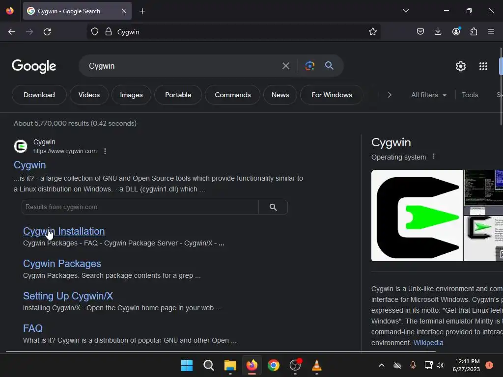Image resolution: width=503 pixels, height=377 pixels.
Task: Open the notification count badge in the taskbar
Action: (489, 365)
